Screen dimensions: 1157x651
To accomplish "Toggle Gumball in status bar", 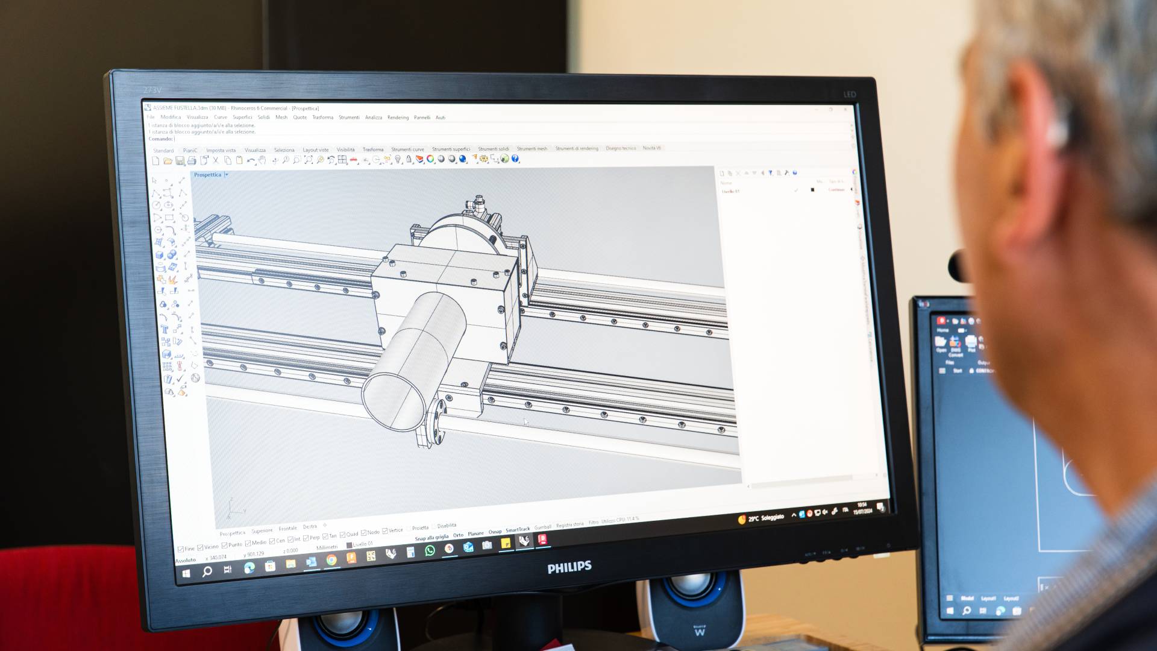I will point(542,527).
